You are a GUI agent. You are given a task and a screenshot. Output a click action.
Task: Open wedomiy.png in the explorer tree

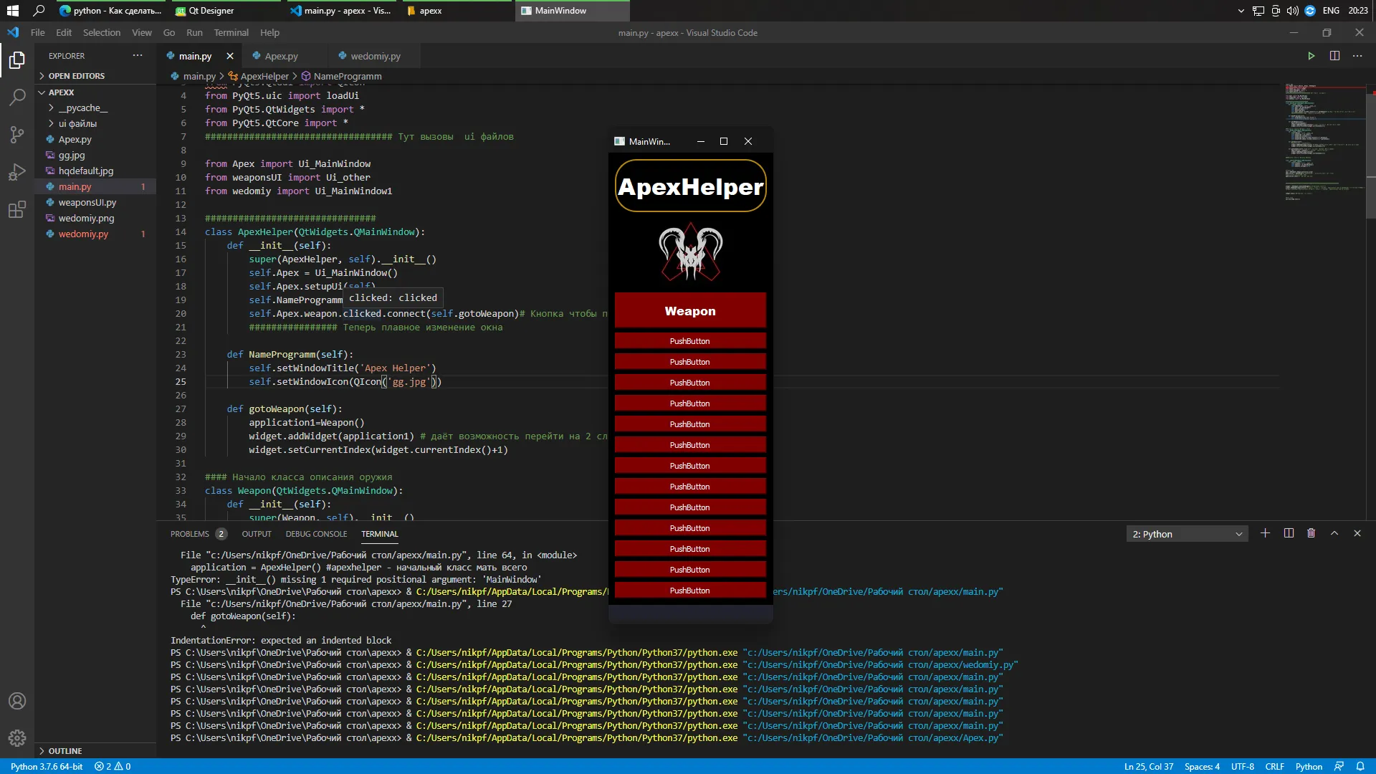point(86,219)
